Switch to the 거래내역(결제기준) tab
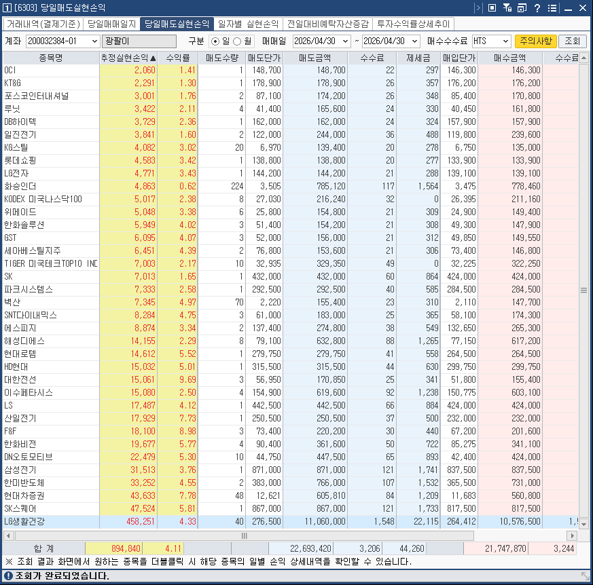 pyautogui.click(x=43, y=24)
